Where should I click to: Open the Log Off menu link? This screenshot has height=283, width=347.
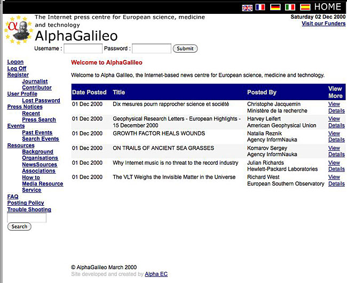[x=17, y=69]
